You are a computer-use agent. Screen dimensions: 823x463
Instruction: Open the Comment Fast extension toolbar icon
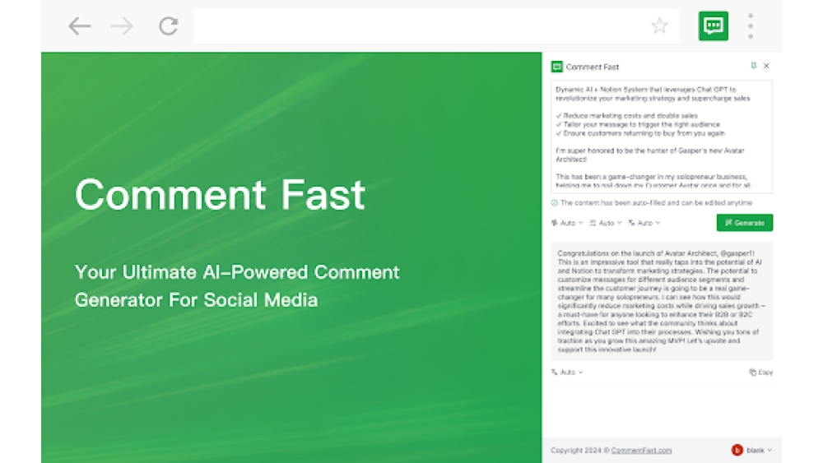tap(714, 25)
